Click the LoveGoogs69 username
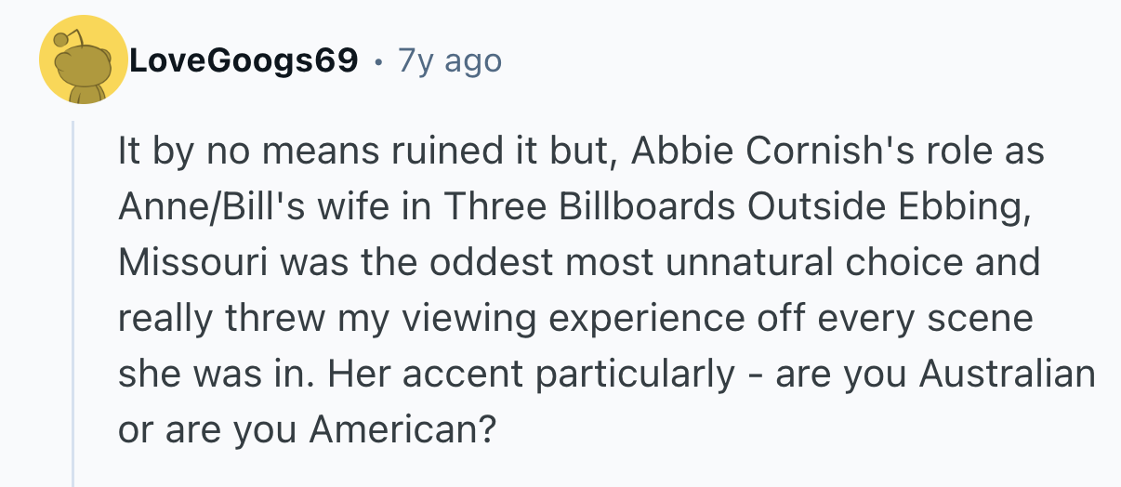 tap(244, 61)
